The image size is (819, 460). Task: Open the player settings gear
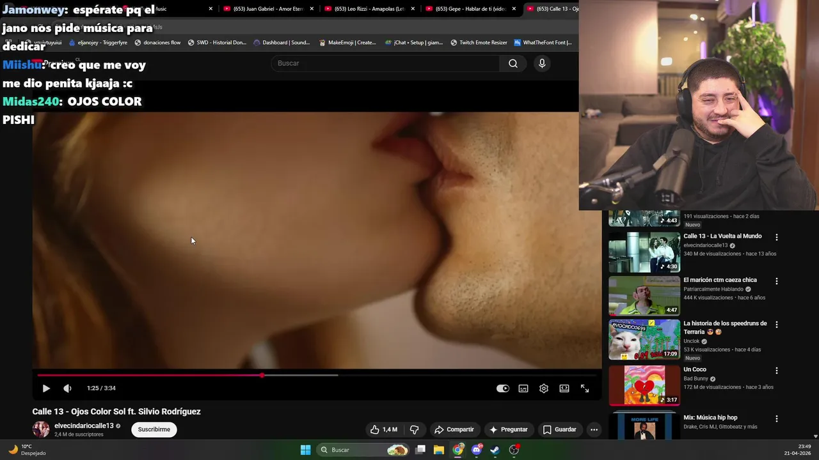(544, 388)
